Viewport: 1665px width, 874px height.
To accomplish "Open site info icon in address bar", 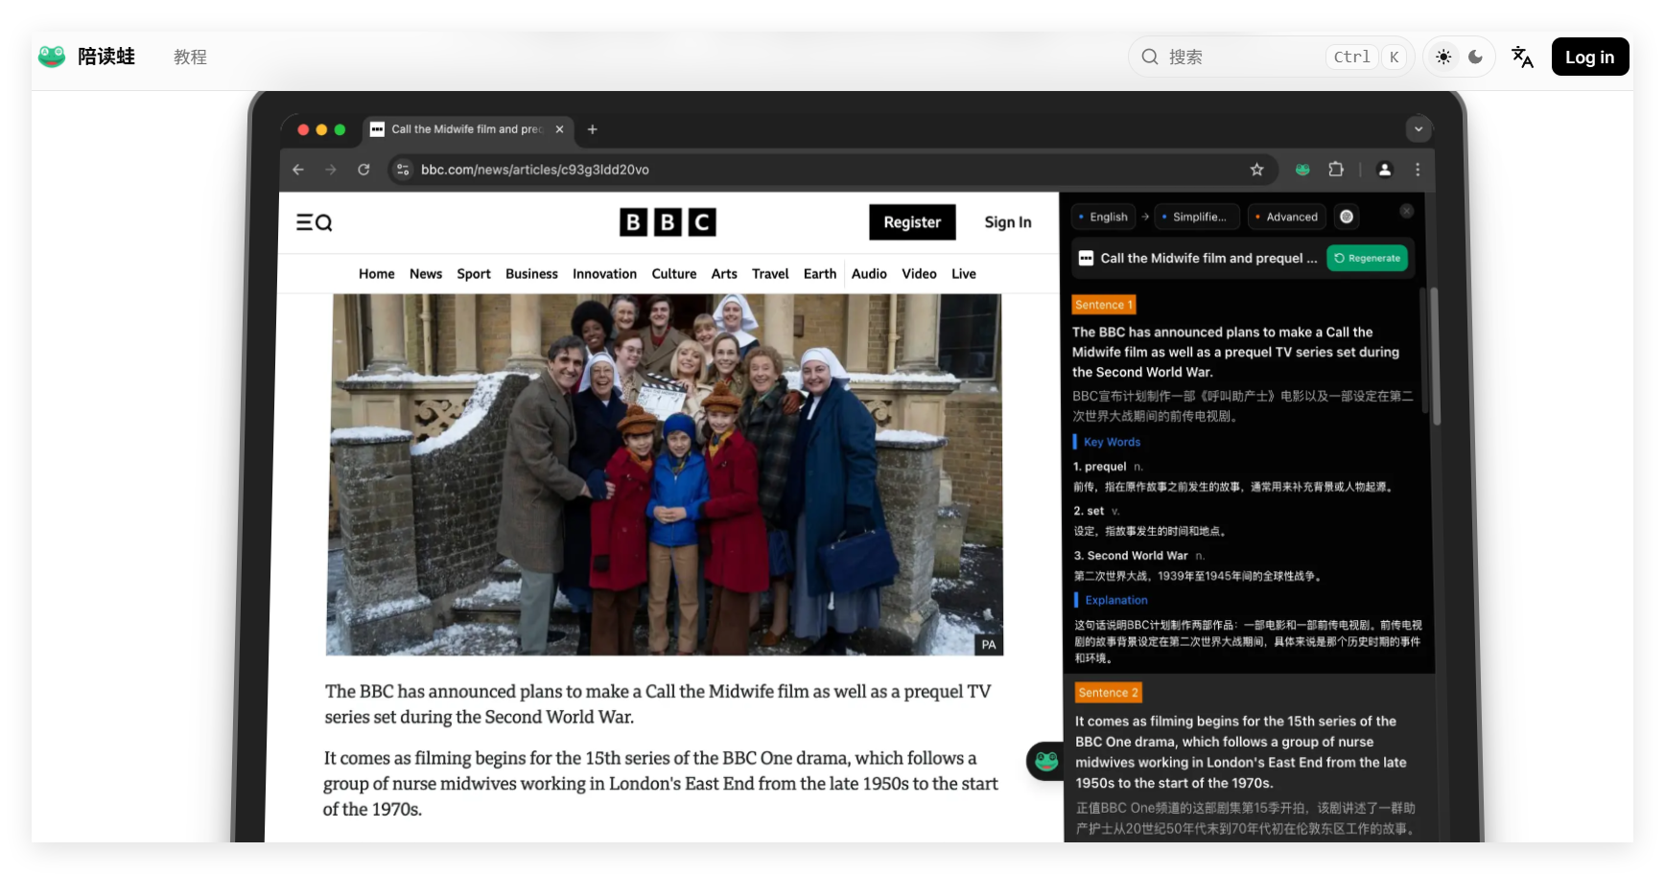I will tap(403, 170).
